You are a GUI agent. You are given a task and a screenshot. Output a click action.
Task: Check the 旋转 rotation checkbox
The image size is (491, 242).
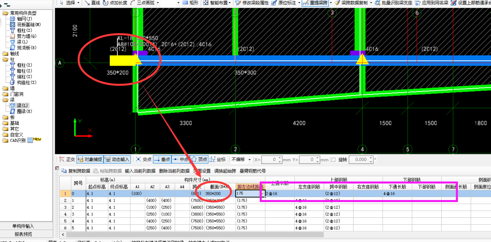333,159
